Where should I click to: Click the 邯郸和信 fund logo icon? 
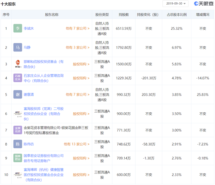18,64
